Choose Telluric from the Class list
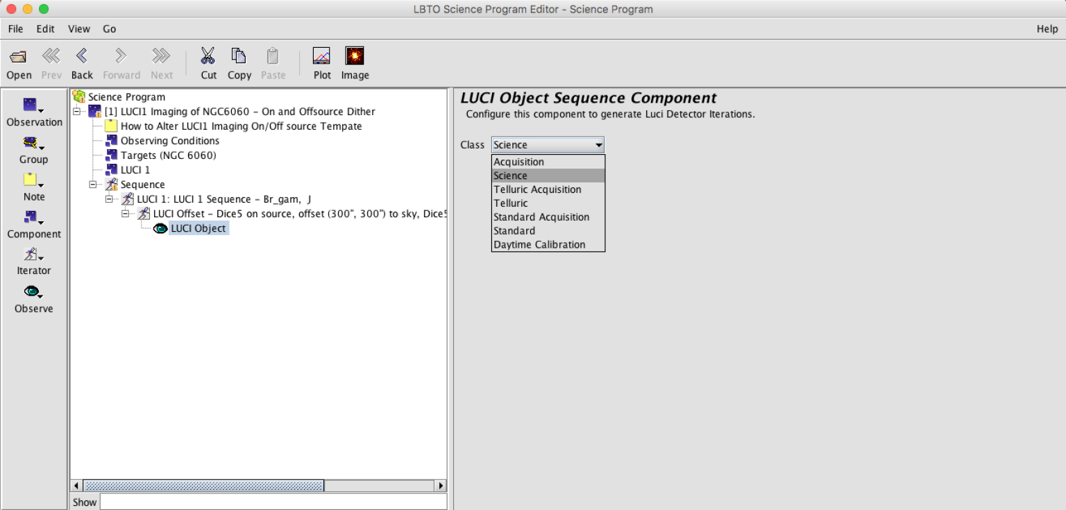Screen dimensions: 1066x510 point(548,203)
